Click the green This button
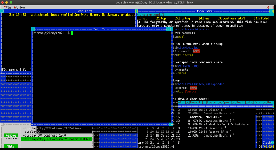Viewport: 276px width, 150px height. [11, 146]
